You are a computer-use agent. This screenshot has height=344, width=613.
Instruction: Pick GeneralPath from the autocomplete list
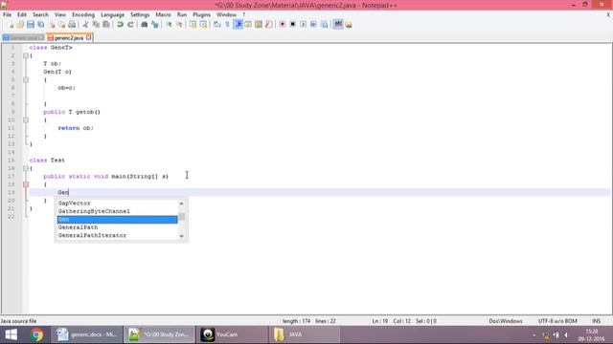click(x=117, y=227)
